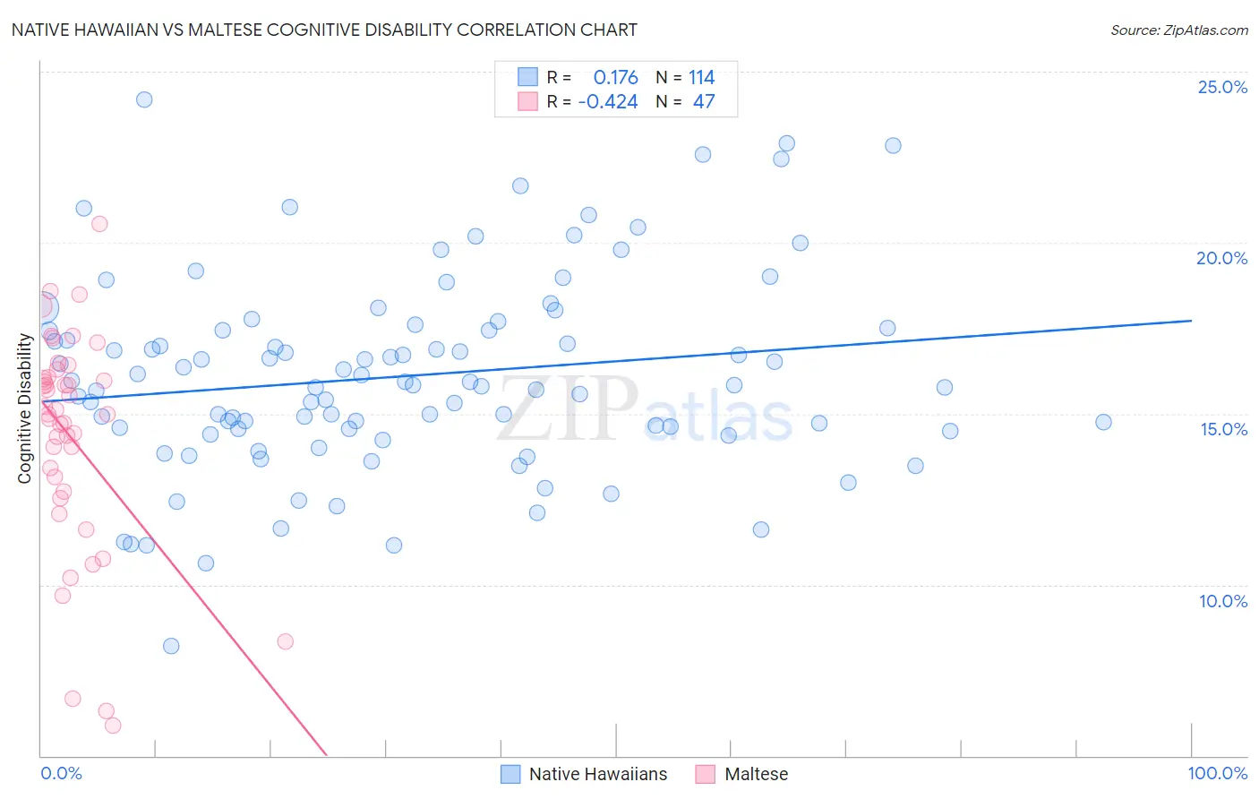Select the blue Native Hawaiians legend swatch
Screen dimensions: 1259x799
pos(510,774)
